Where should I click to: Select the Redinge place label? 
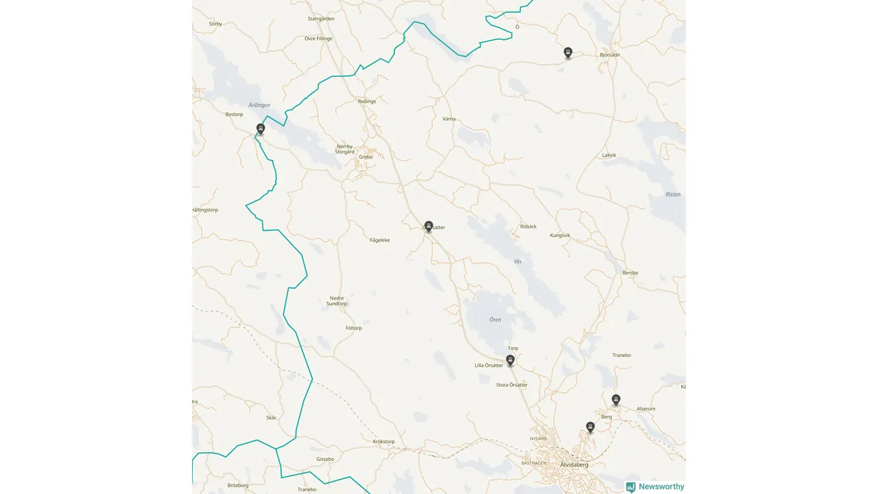pyautogui.click(x=367, y=102)
